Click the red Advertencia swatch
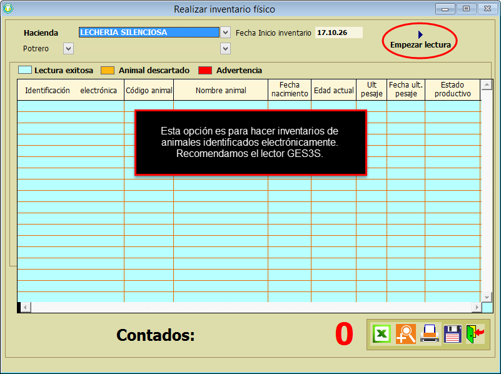This screenshot has height=374, width=501. [205, 71]
